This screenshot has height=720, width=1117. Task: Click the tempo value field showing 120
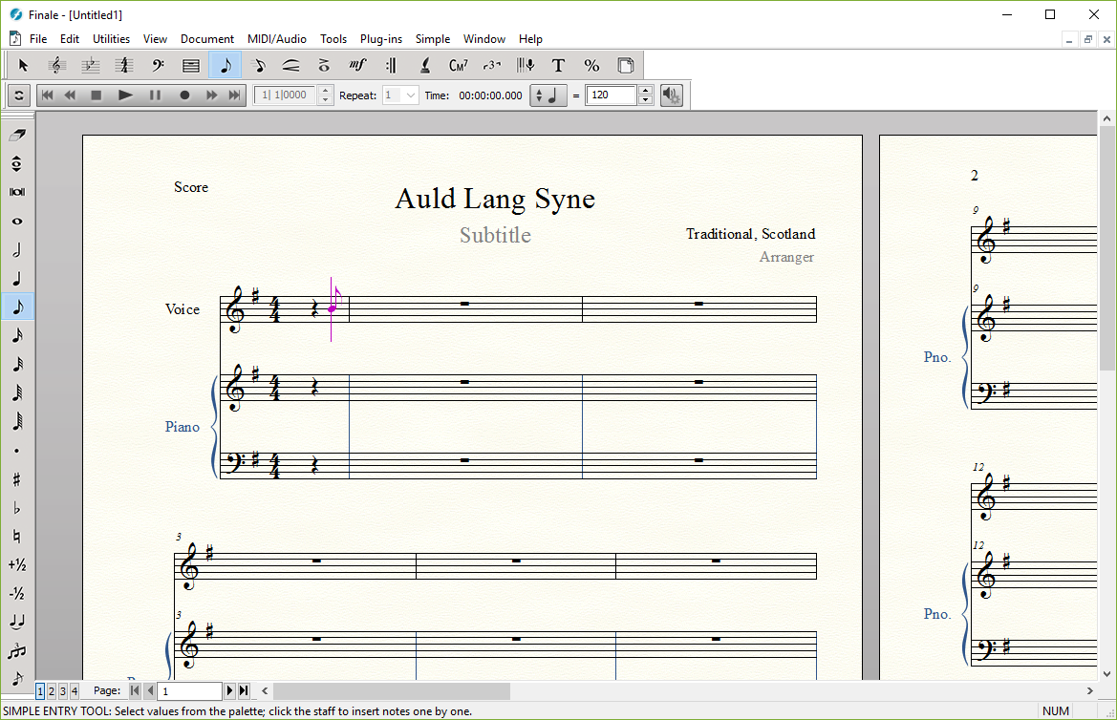[611, 95]
